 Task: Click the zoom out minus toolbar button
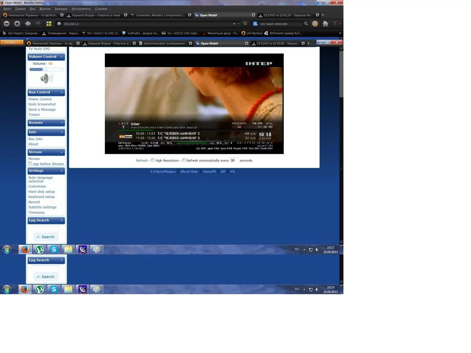point(7,24)
